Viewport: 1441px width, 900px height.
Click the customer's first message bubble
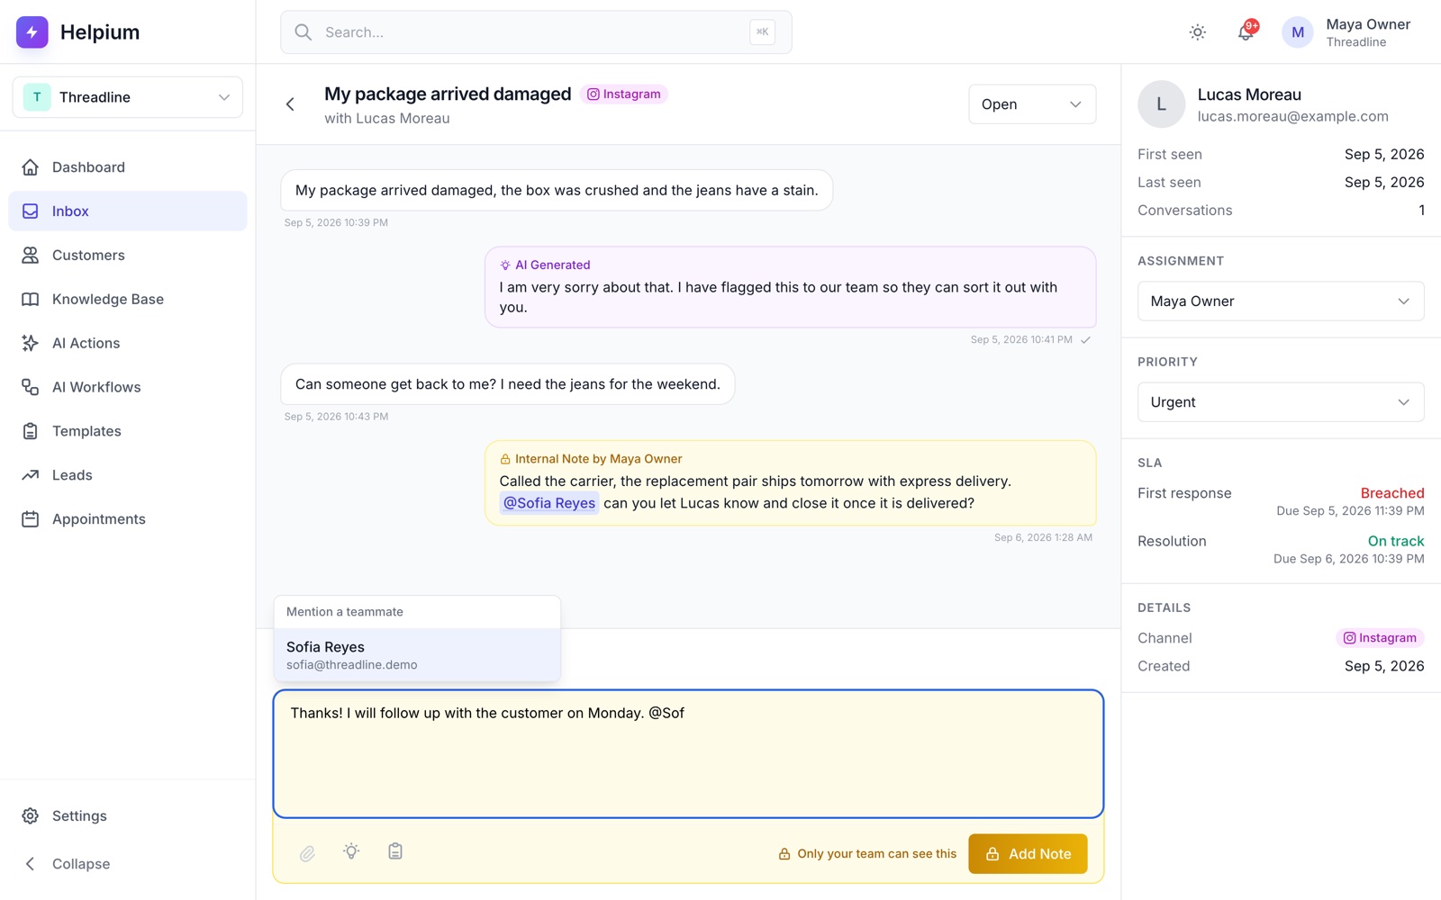coord(557,191)
